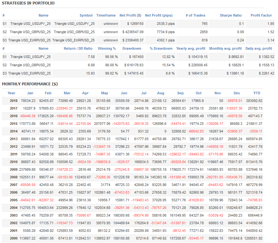This screenshot has height=243, width=278.
Task: Click the YTD column header
Action: click(257, 93)
